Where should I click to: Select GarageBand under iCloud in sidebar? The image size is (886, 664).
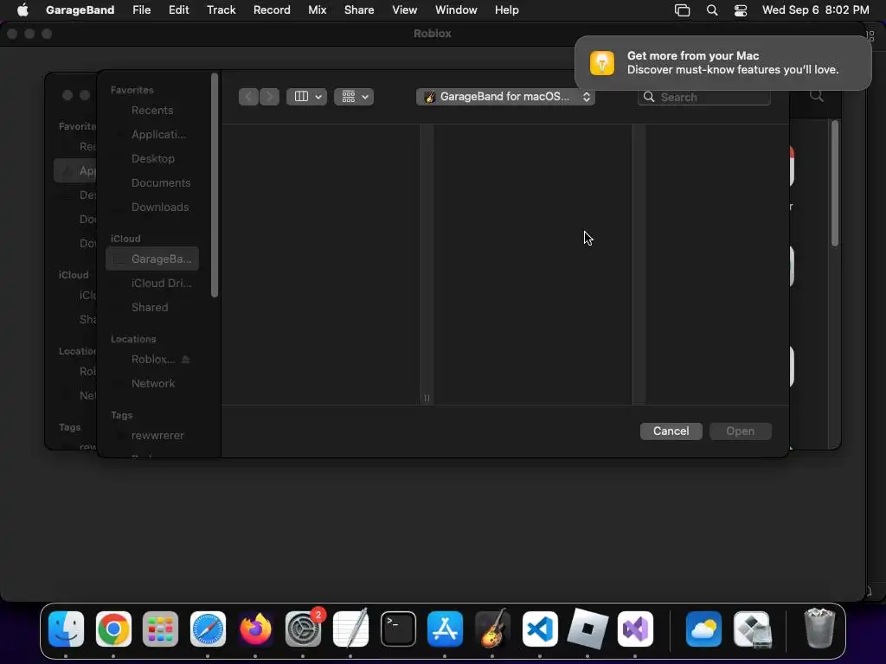click(x=152, y=259)
